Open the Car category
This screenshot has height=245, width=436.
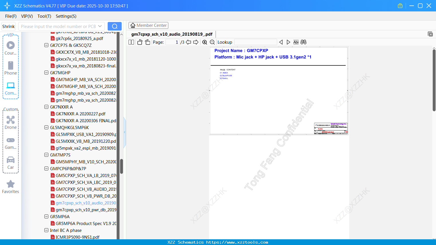11,163
